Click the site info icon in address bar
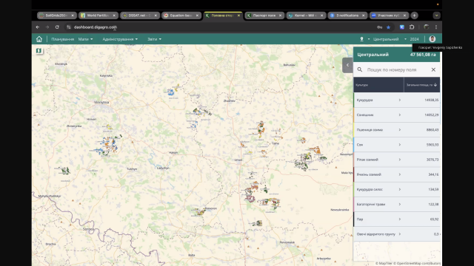This screenshot has width=474, height=266. click(69, 27)
